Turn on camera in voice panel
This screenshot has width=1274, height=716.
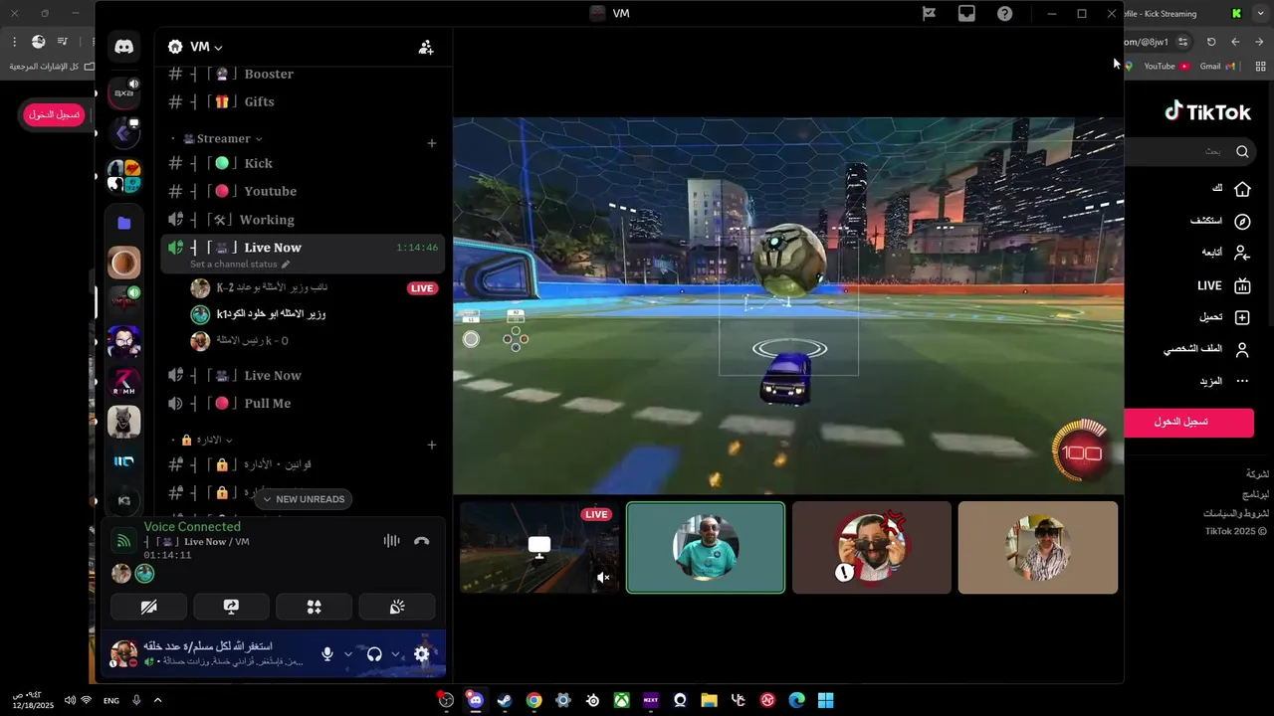point(148,607)
